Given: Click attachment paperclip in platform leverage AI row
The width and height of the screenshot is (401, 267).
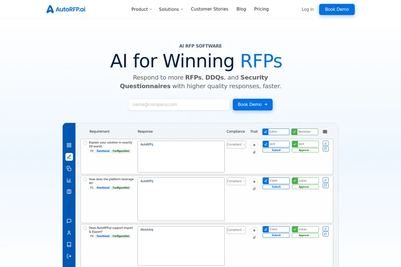Looking at the screenshot, I should [254, 189].
